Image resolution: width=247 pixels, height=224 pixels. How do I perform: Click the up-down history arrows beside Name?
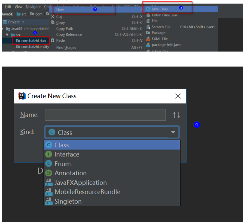click(177, 115)
